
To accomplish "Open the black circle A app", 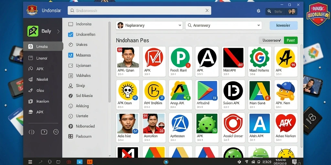I will pyautogui.click(x=207, y=62).
